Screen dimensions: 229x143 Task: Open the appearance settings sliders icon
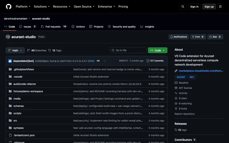[x=220, y=7]
